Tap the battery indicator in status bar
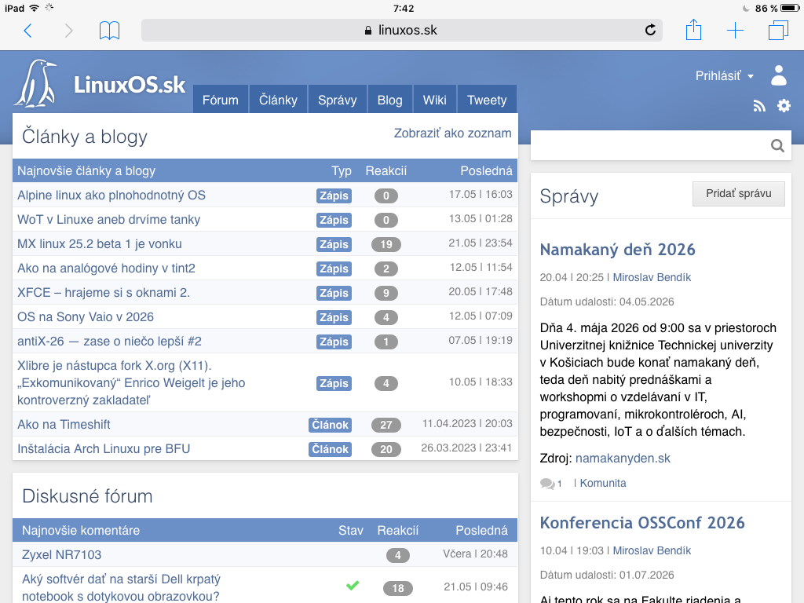Viewport: 804px width, 603px height. pyautogui.click(x=790, y=8)
